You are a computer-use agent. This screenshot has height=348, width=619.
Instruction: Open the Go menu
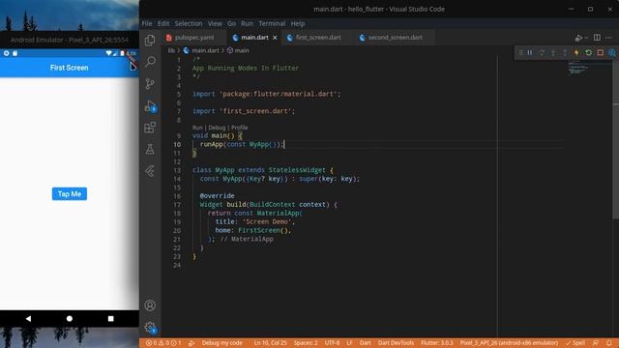click(x=231, y=23)
